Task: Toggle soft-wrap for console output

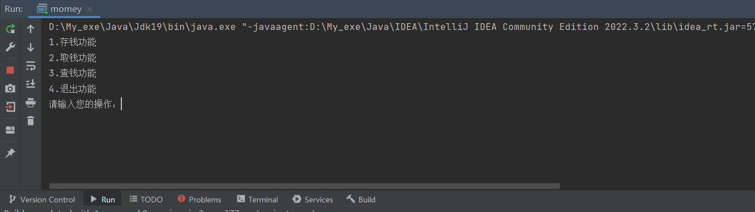Action: 31,66
